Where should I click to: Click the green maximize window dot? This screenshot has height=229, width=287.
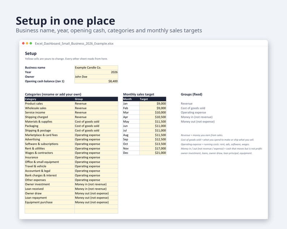[x=31, y=43]
